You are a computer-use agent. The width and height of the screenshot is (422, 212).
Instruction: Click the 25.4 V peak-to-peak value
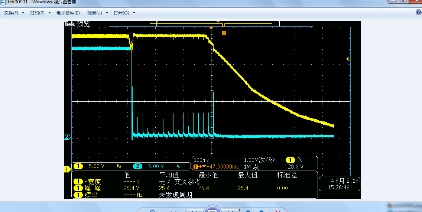(x=132, y=188)
